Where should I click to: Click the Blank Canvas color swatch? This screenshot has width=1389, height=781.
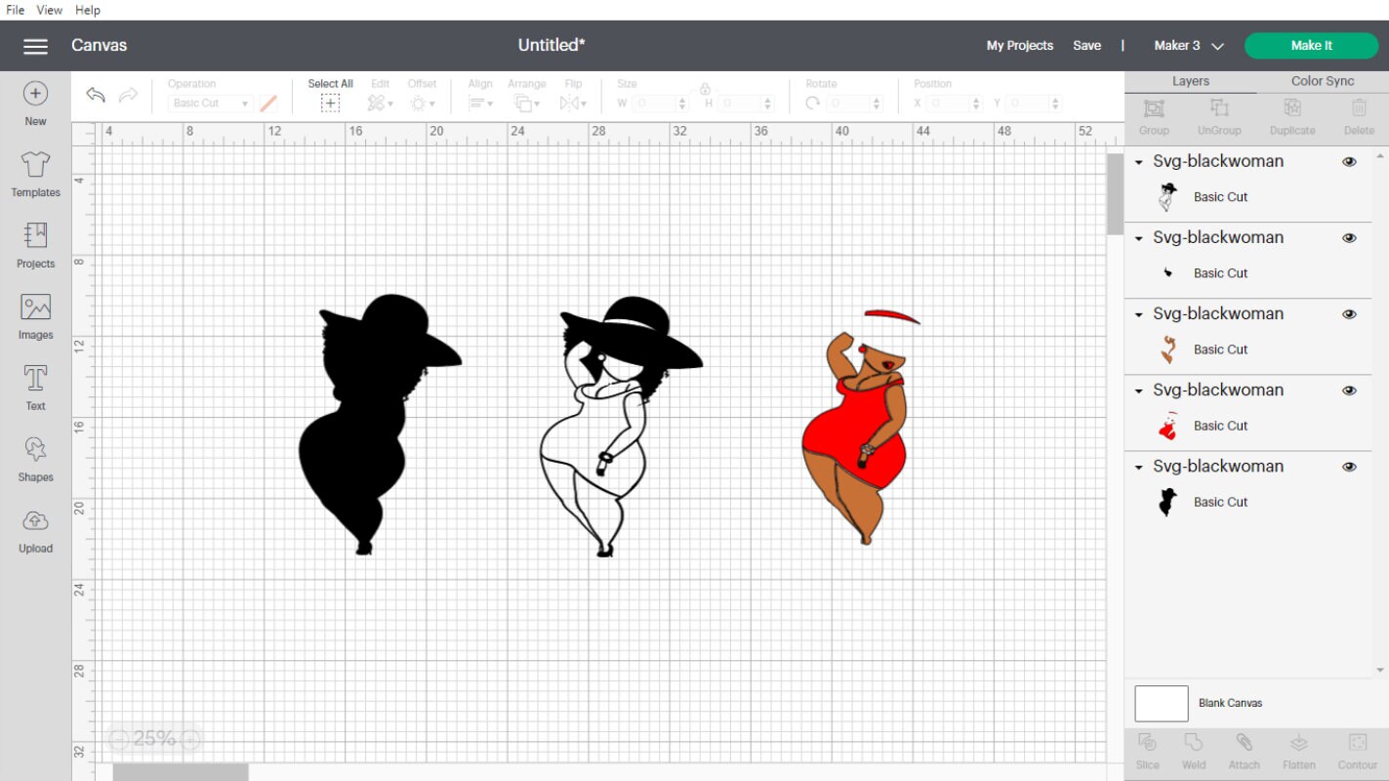[x=1161, y=703]
